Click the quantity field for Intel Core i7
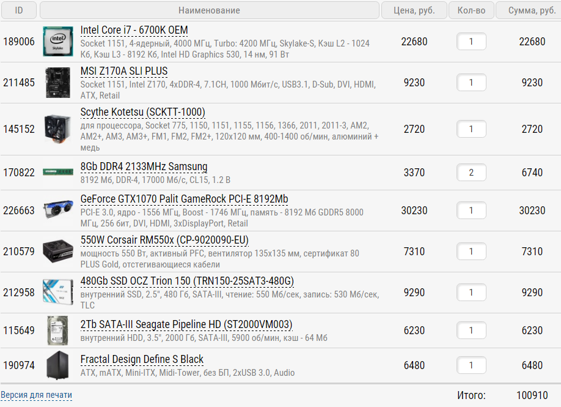The width and height of the screenshot is (561, 407). click(471, 42)
